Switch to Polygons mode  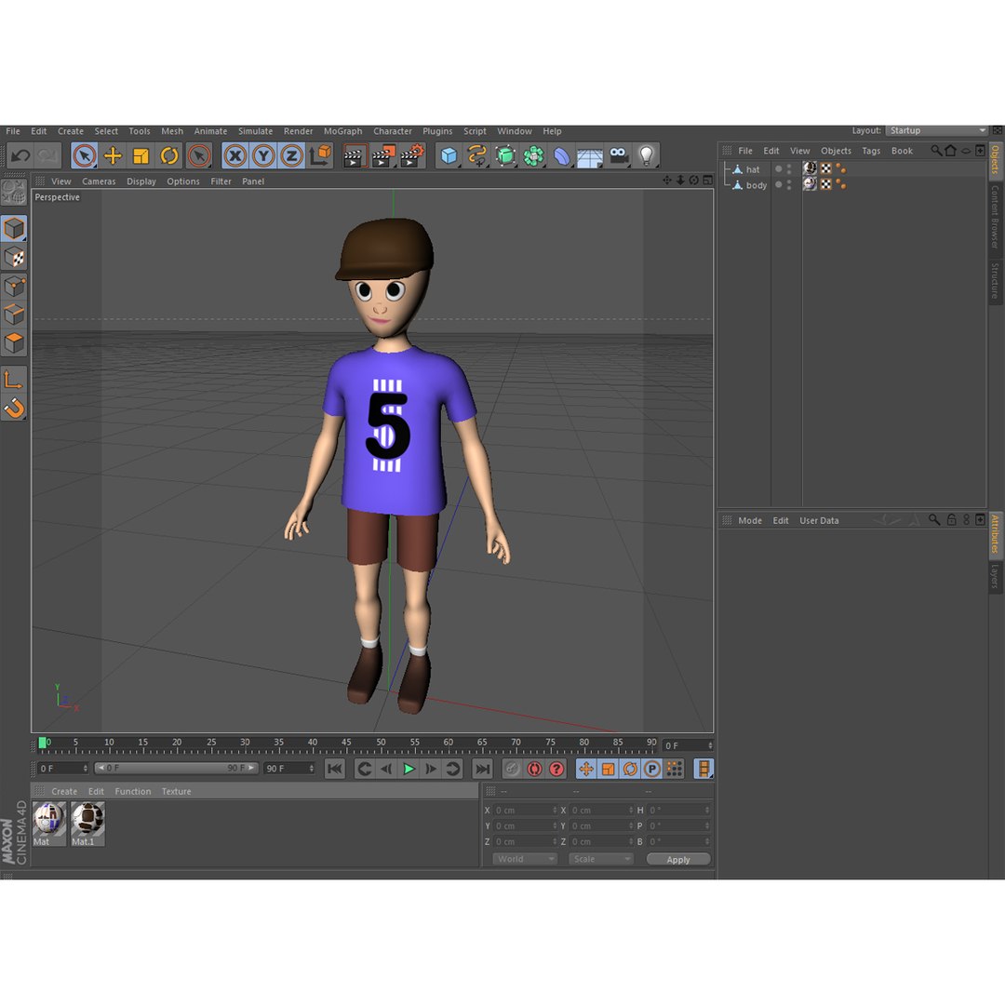tap(13, 342)
